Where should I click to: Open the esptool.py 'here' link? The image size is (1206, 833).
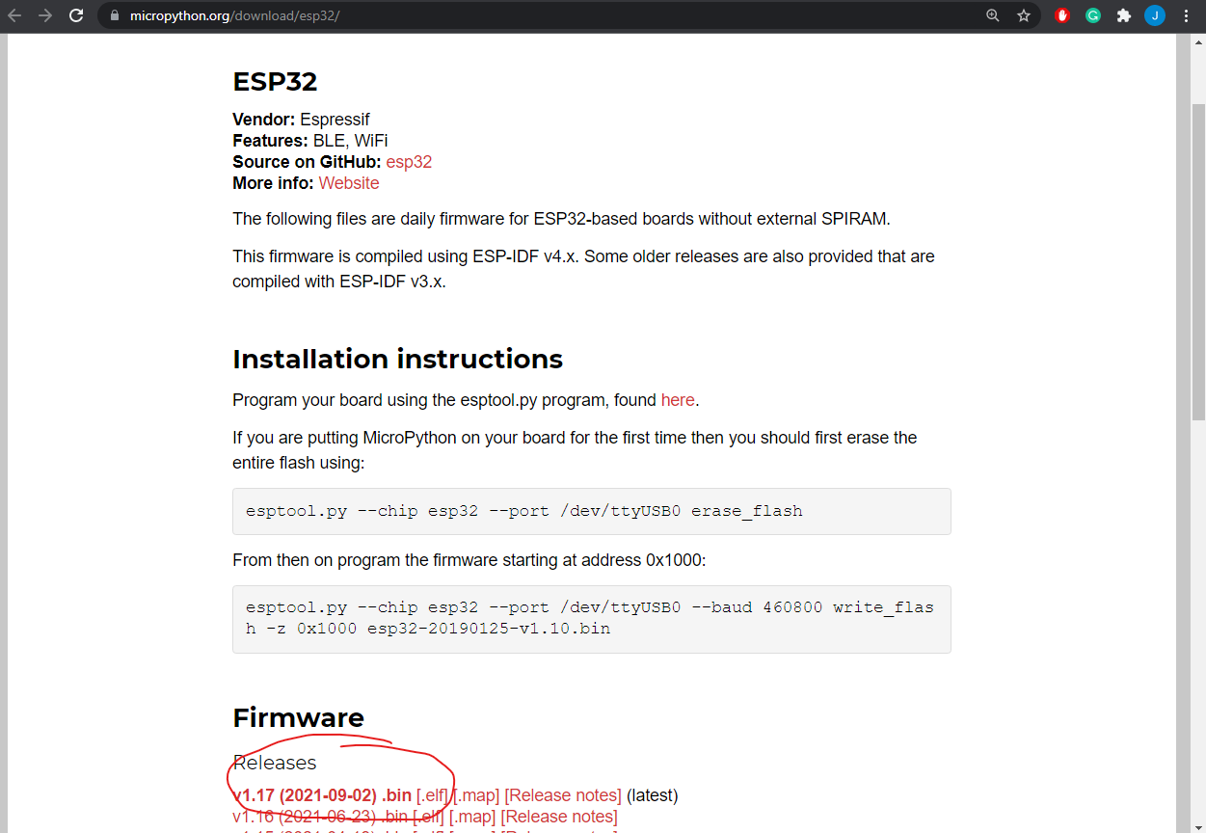click(678, 399)
